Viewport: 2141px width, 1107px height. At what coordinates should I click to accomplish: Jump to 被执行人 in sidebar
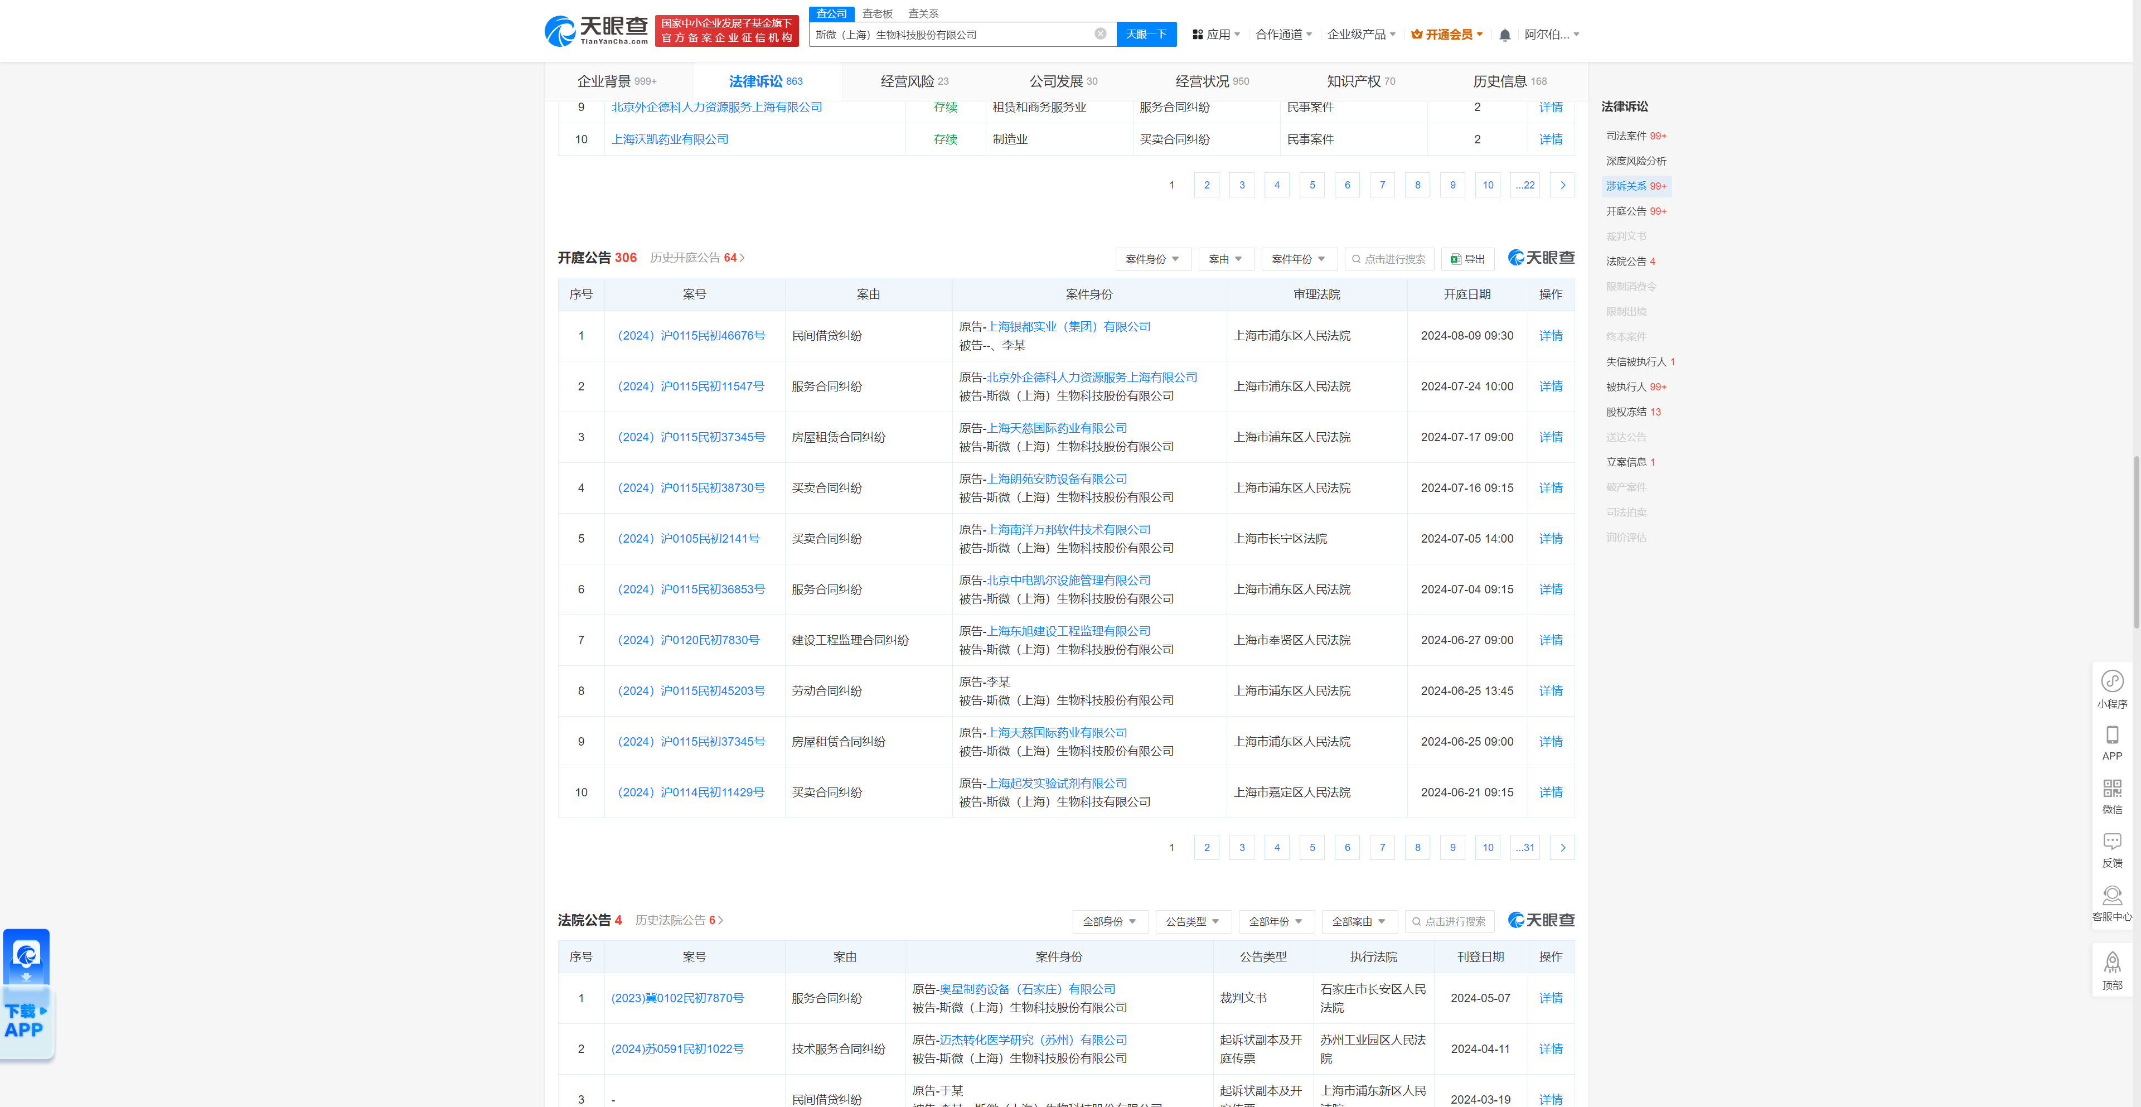[1636, 387]
